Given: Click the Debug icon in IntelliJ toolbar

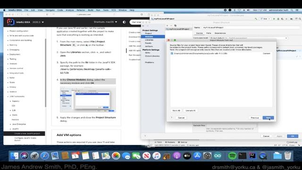Looking at the screenshot, I should [x=278, y=19].
